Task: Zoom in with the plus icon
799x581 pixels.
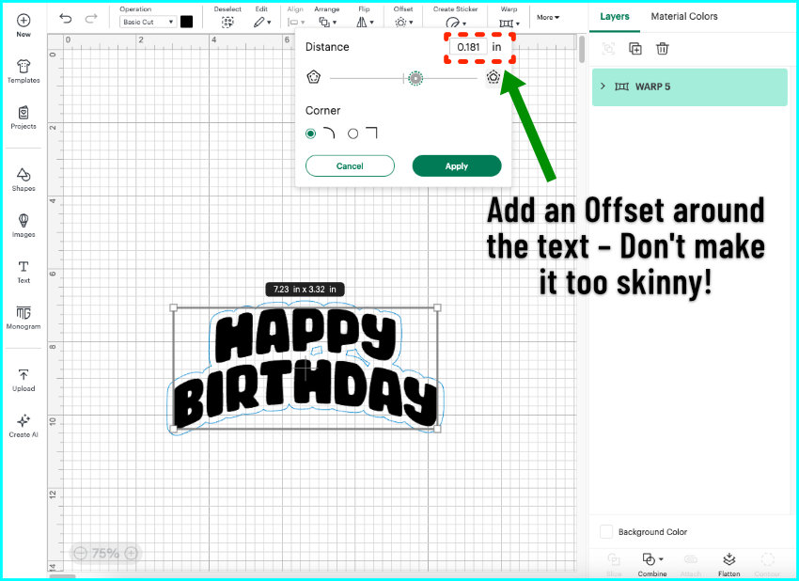Action: (x=132, y=553)
